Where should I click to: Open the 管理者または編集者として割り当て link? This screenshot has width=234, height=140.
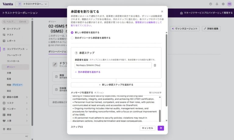click(148, 22)
